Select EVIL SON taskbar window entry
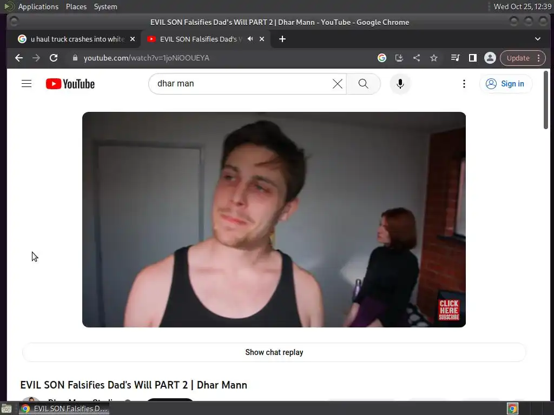 [x=64, y=409]
